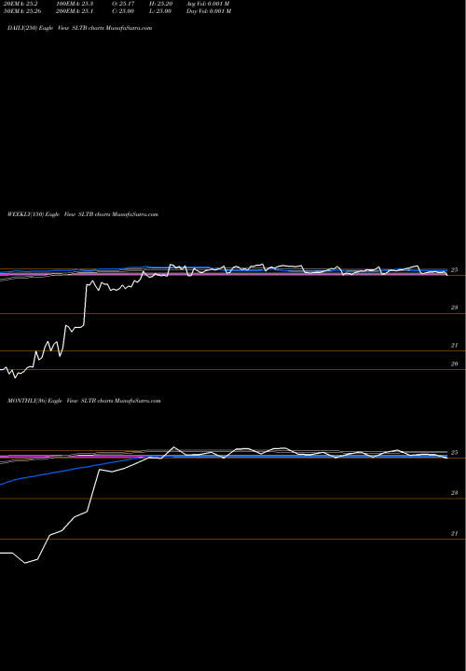466x671 pixels.
Task: Click the 20 axis label on weekly chart
Action: point(455,363)
